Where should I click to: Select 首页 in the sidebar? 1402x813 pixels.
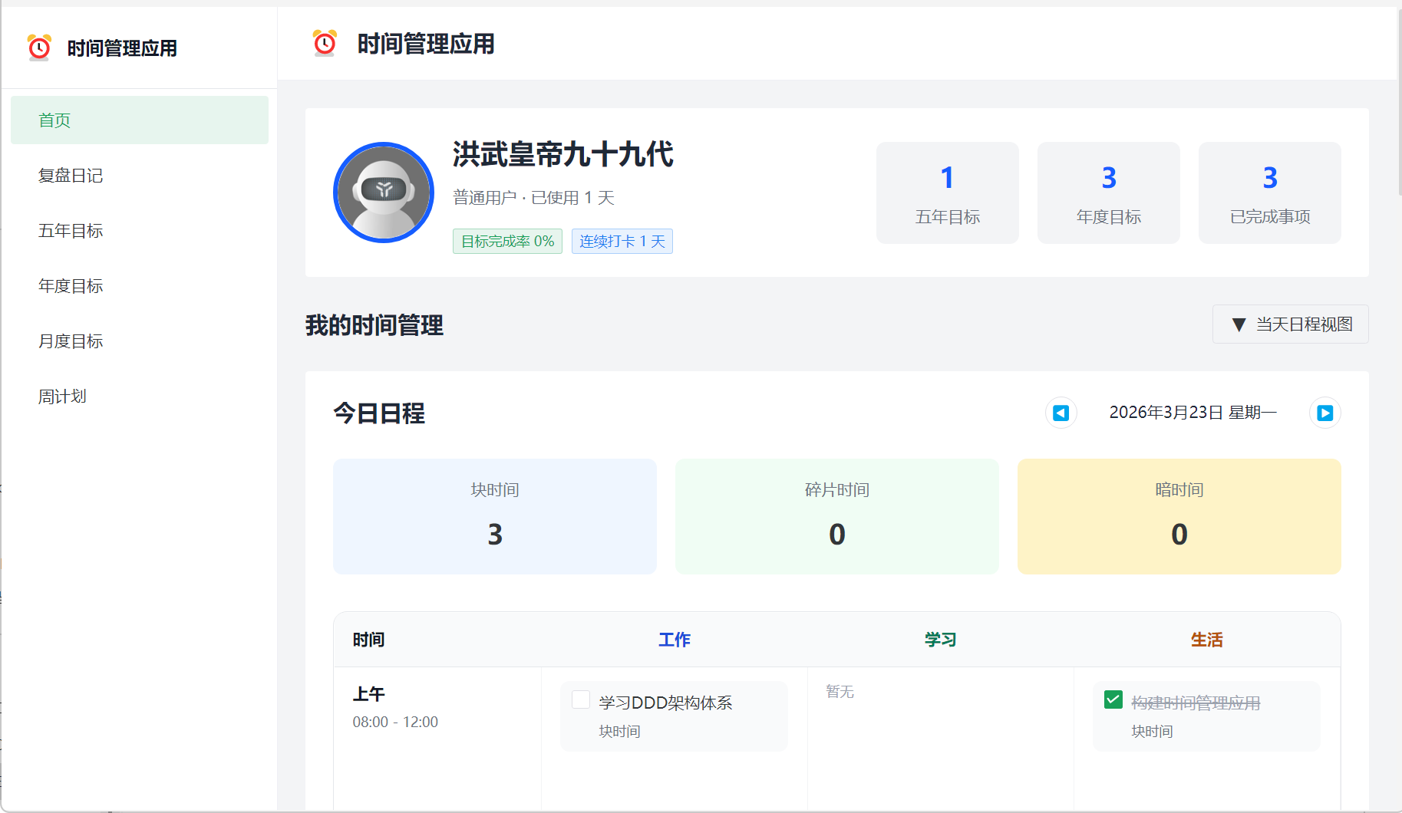pyautogui.click(x=139, y=120)
